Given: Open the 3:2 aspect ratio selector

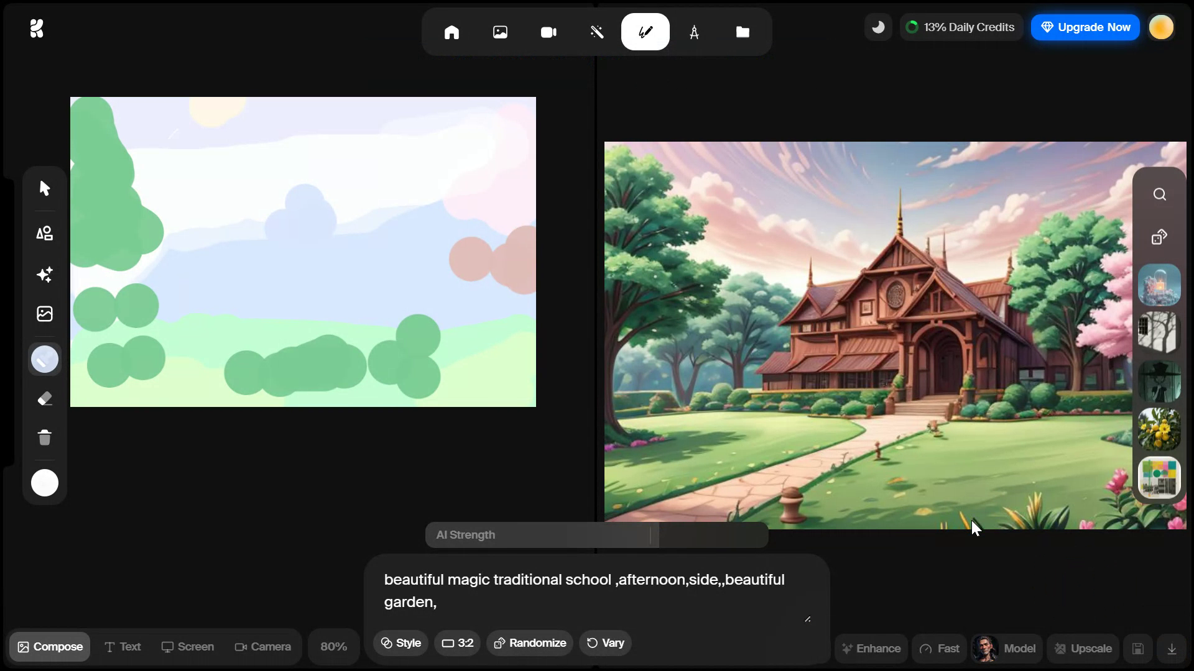Looking at the screenshot, I should [x=457, y=643].
